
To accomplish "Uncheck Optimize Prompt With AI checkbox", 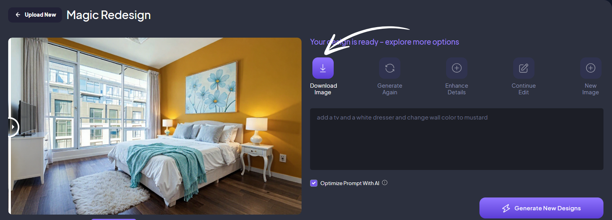I will coord(314,183).
